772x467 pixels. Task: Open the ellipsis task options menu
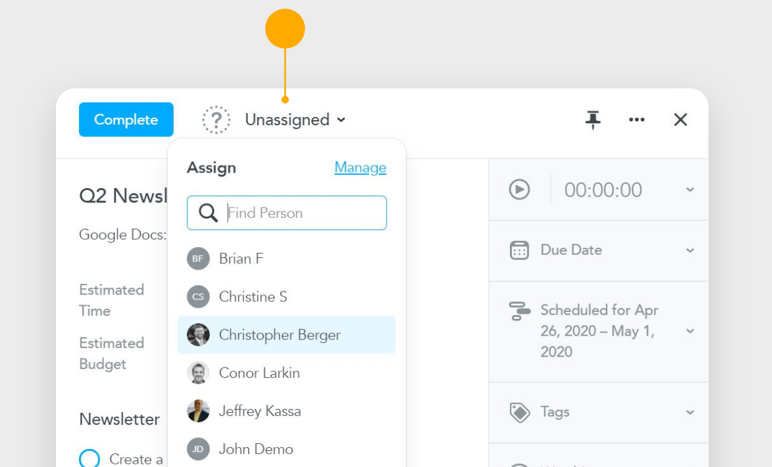pos(636,119)
